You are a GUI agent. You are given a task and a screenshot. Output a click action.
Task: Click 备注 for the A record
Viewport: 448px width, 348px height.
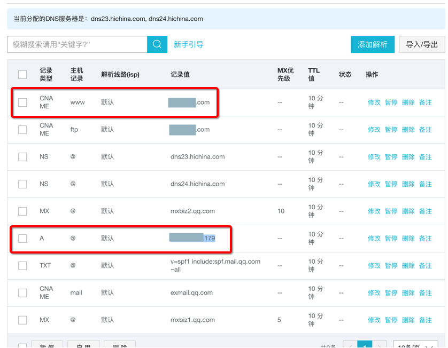425,239
